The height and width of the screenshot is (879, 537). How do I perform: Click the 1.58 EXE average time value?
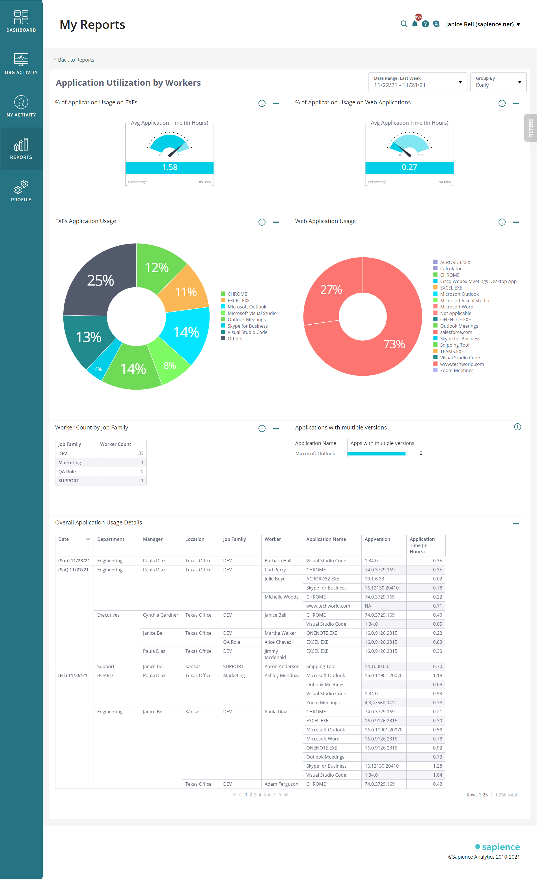[x=169, y=167]
